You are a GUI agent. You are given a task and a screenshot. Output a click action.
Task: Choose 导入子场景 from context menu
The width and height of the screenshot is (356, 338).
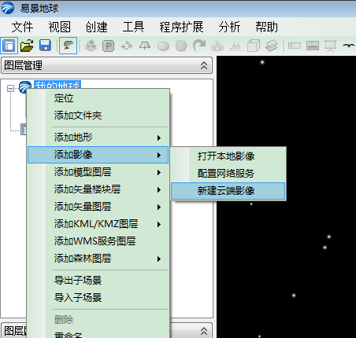[98, 298]
